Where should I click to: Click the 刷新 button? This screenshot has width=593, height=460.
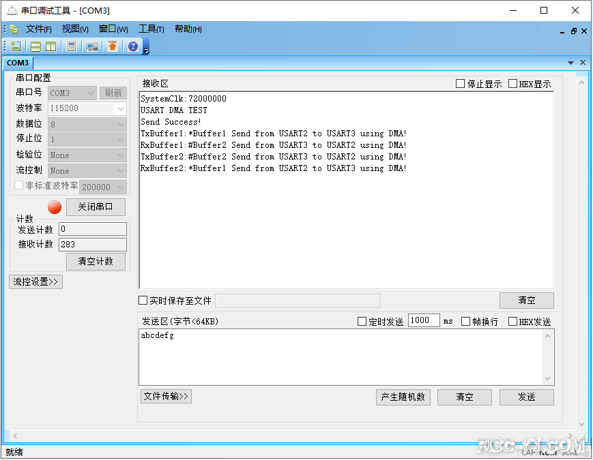113,93
